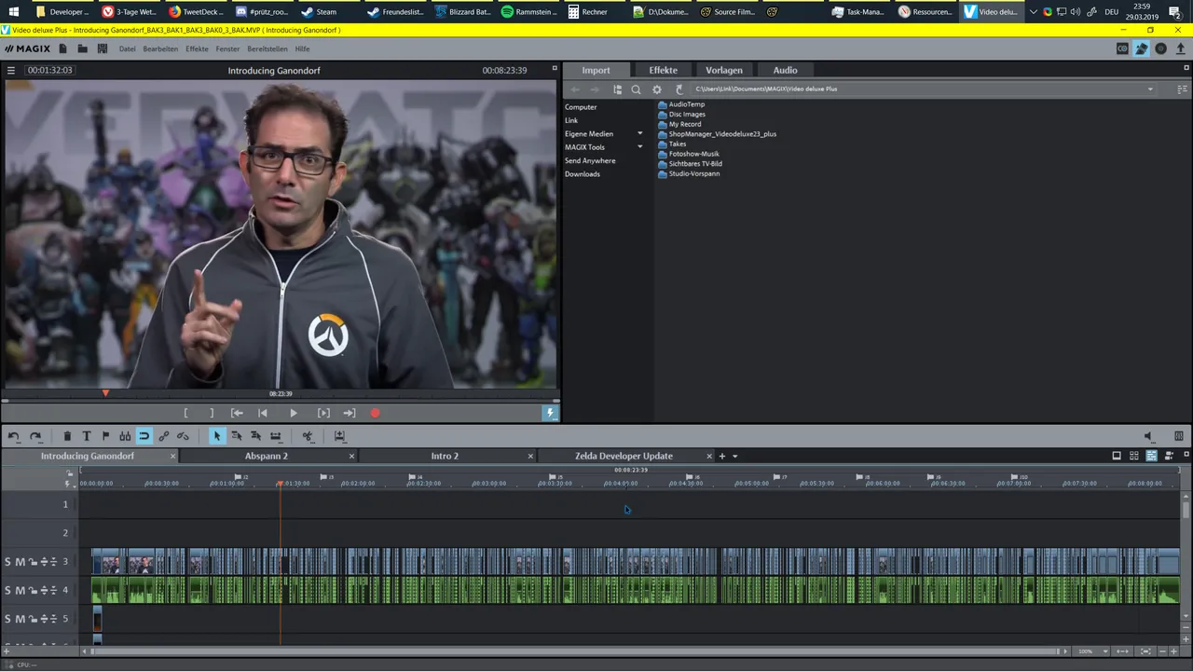The image size is (1193, 671).
Task: Expand the Eigene Medien dropdown arrow
Action: click(x=640, y=134)
